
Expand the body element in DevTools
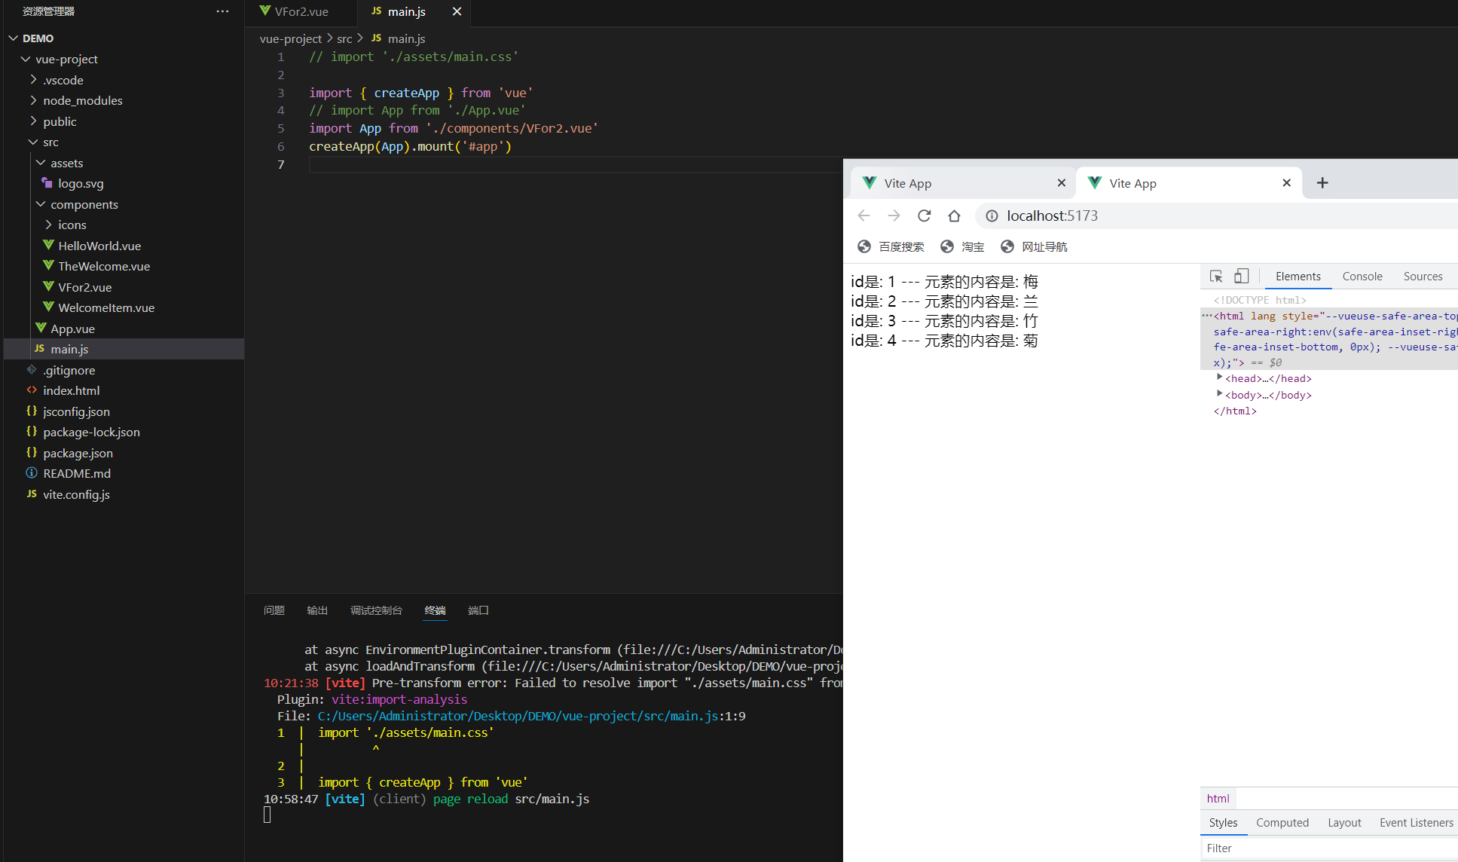pyautogui.click(x=1219, y=394)
